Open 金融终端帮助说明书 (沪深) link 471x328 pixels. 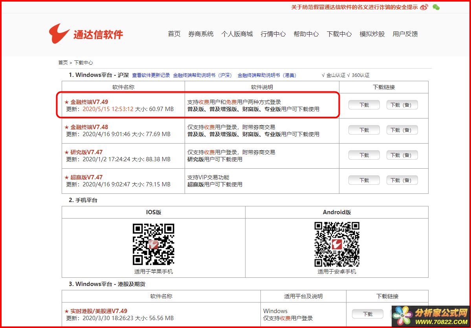pyautogui.click(x=202, y=75)
